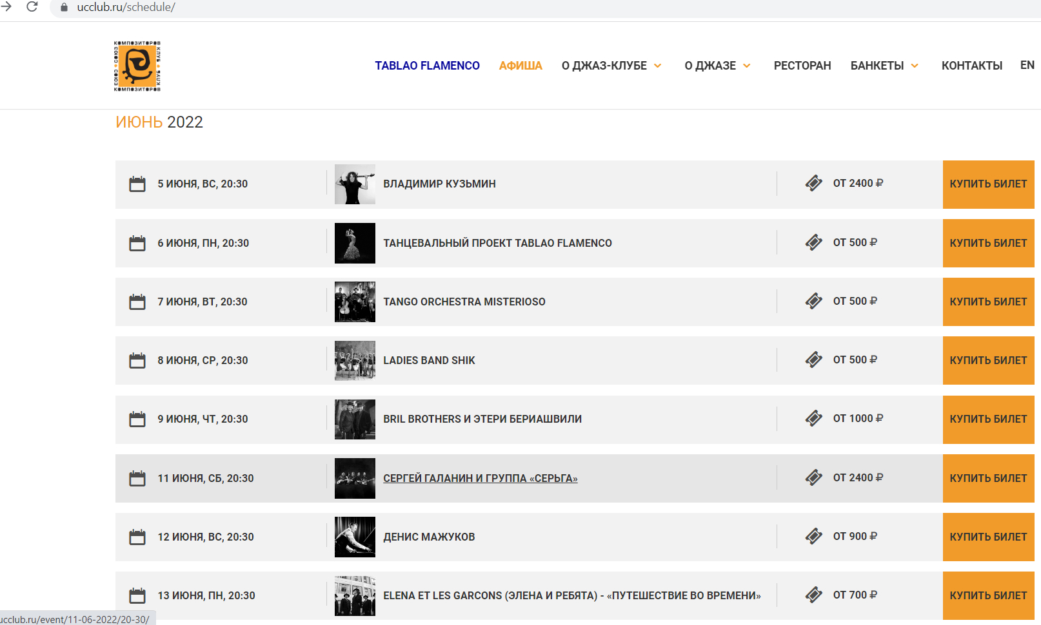Screen dimensions: 1041x625
Task: Click the date text 5 ИЮНЯ, ВС, 20:30
Action: tap(203, 184)
